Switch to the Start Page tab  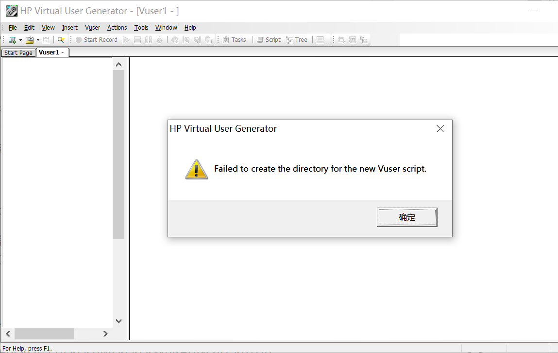pyautogui.click(x=18, y=53)
